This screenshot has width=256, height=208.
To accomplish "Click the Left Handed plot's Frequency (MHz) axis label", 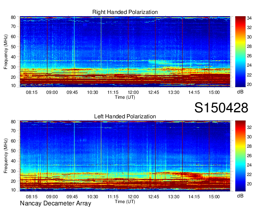I will (x=6, y=156).
